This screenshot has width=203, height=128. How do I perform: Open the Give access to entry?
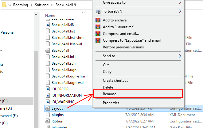(x=114, y=2)
